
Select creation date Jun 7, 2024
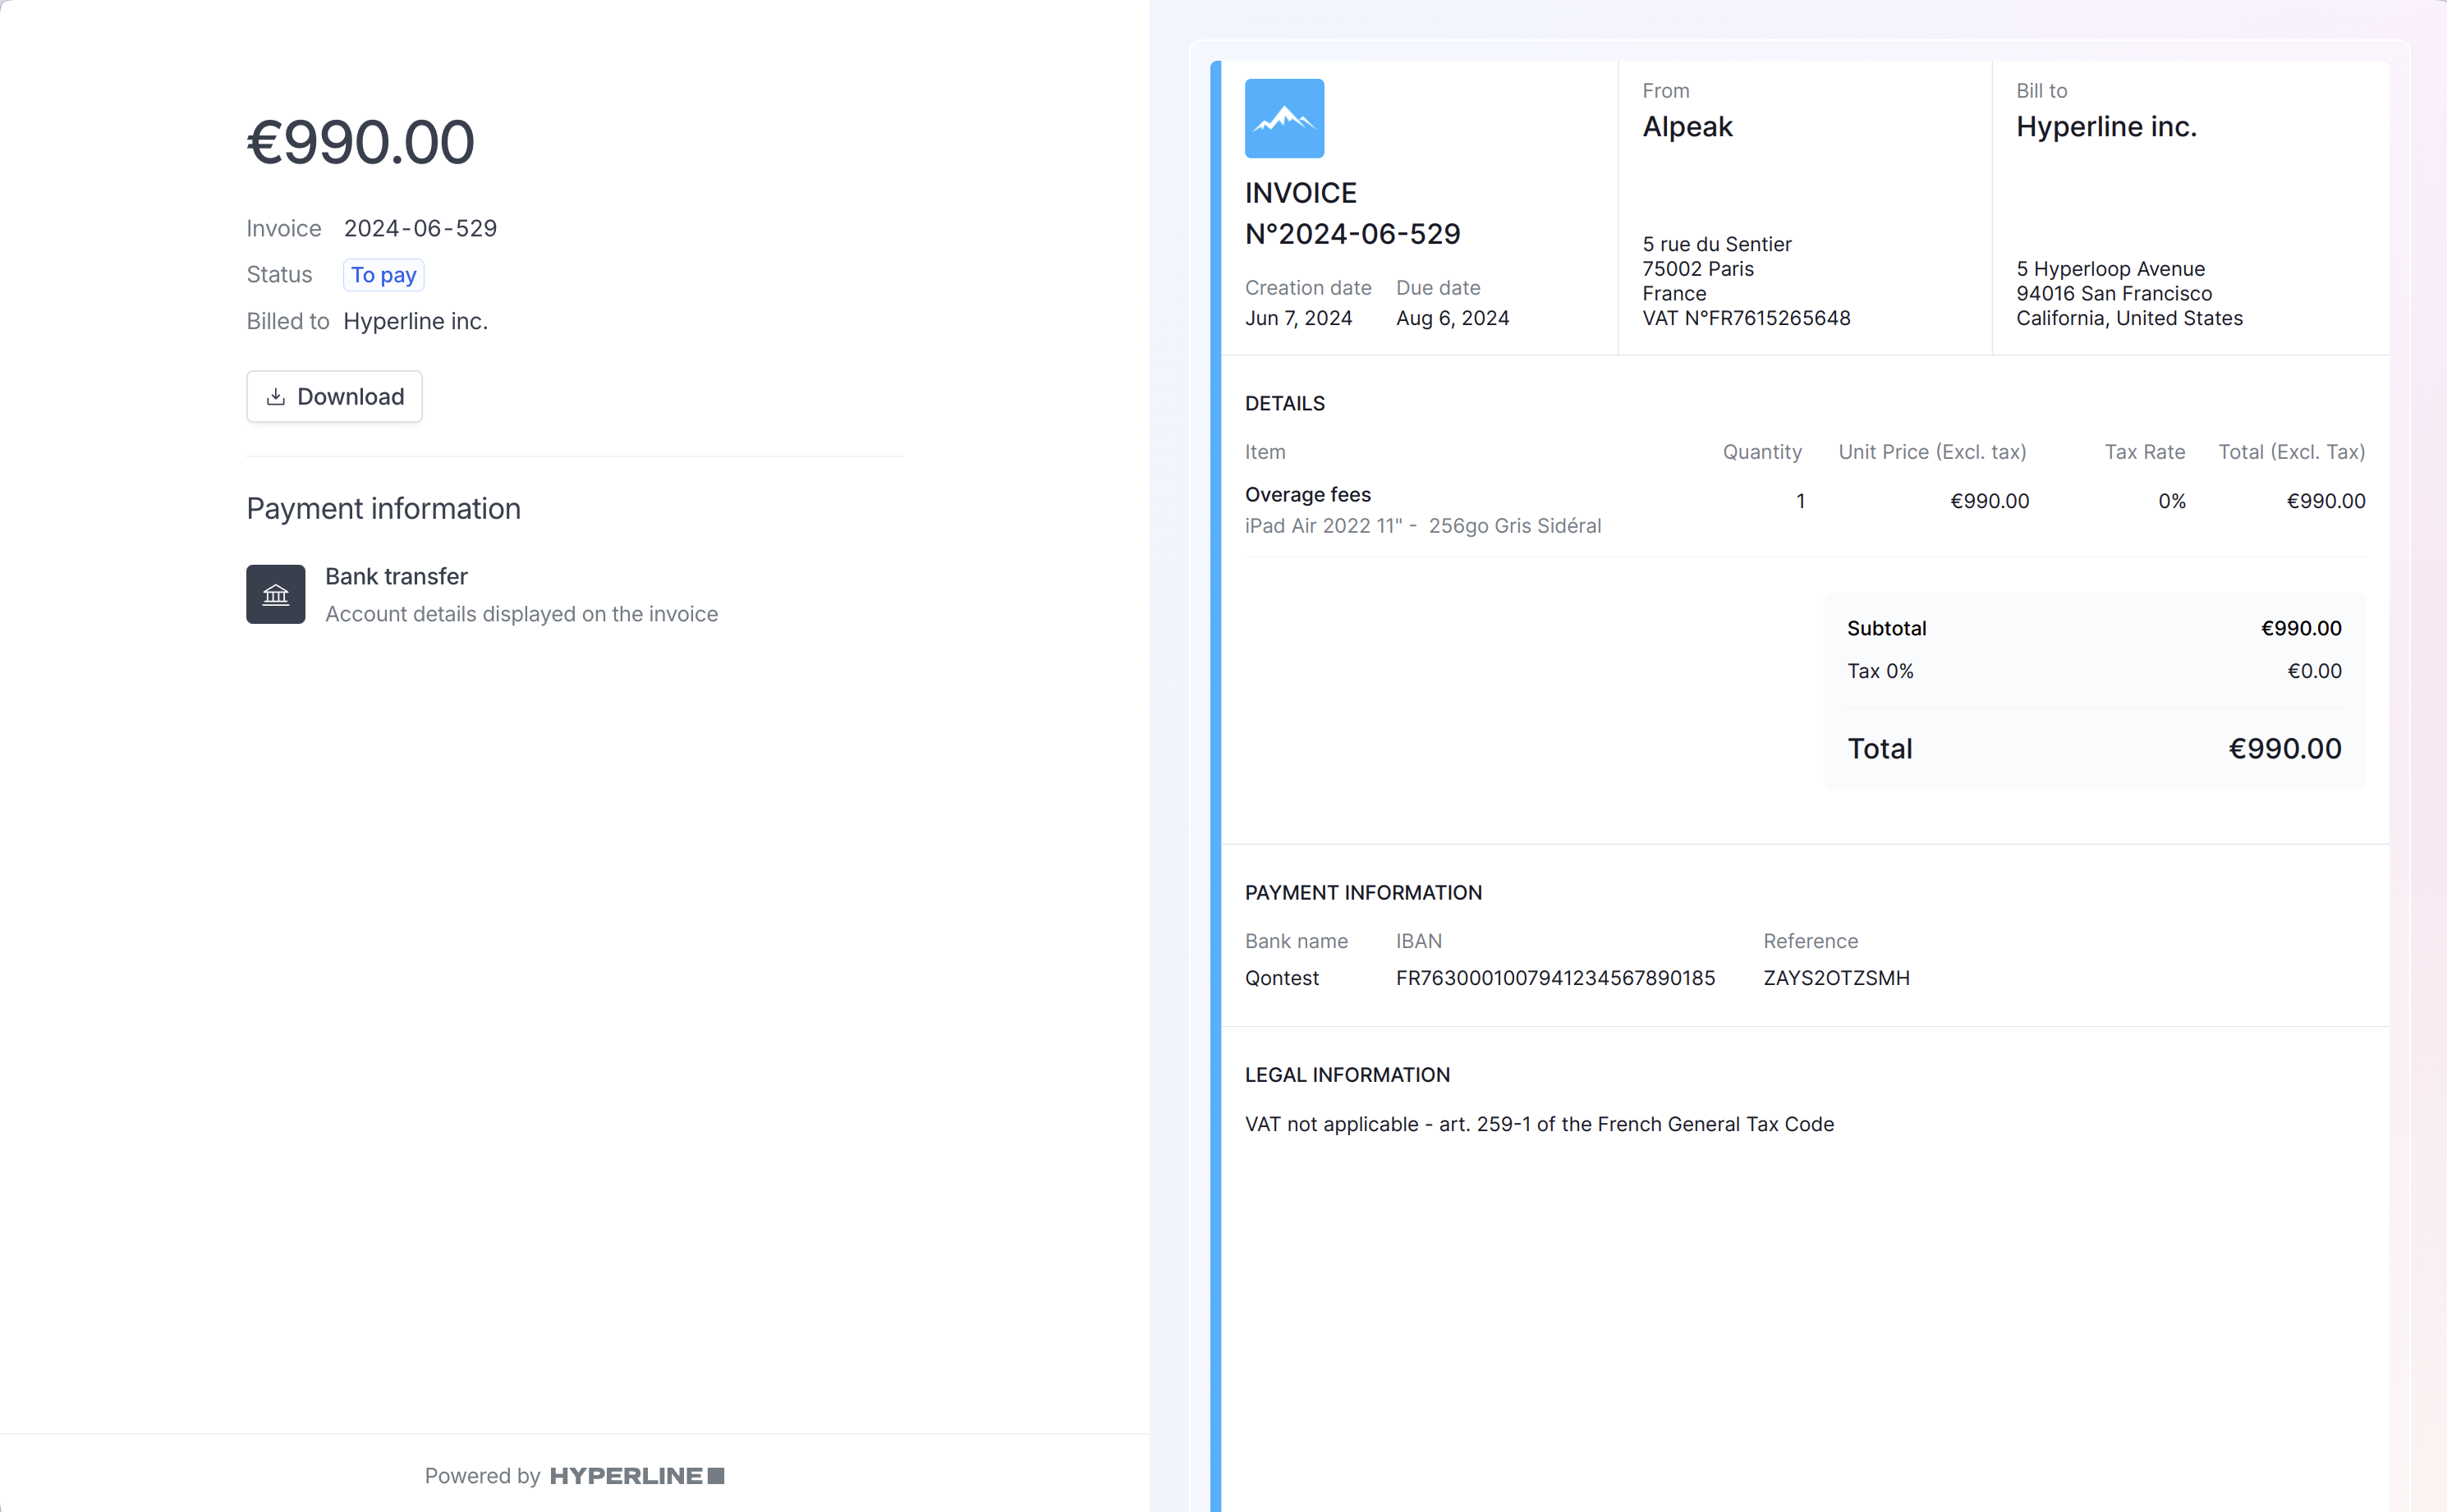[1297, 318]
